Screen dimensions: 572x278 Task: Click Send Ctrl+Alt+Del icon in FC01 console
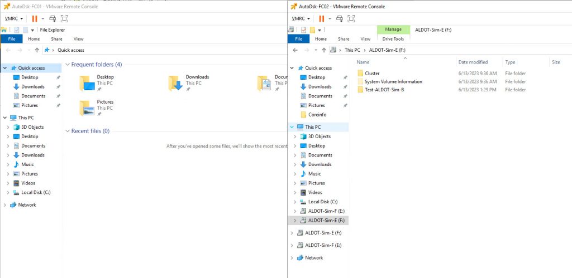[x=53, y=18]
